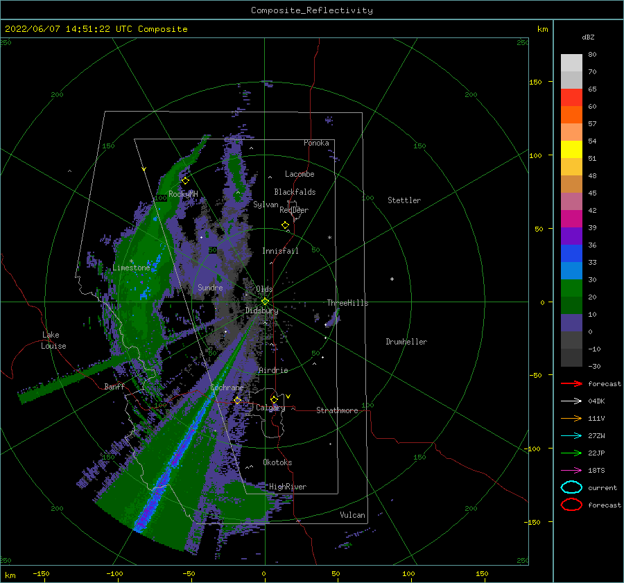
Task: Click the white 04DK arrow symbol
Action: (571, 401)
